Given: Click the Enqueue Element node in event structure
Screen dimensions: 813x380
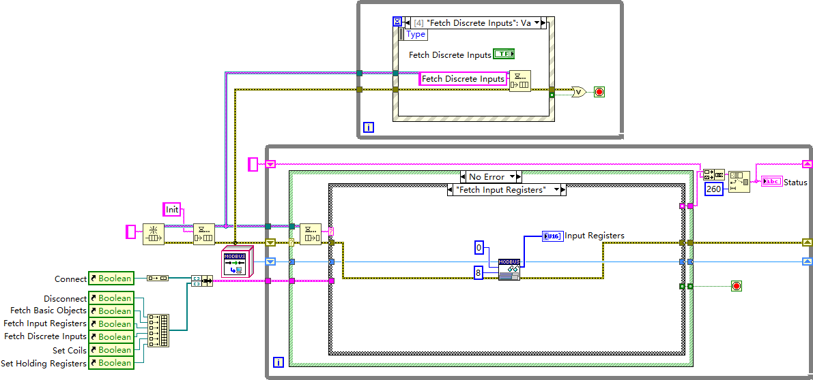Looking at the screenshot, I should click(519, 81).
